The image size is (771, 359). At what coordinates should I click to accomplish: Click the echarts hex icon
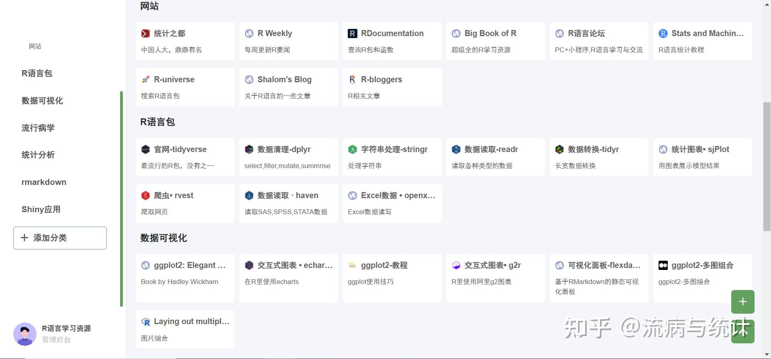tap(249, 266)
